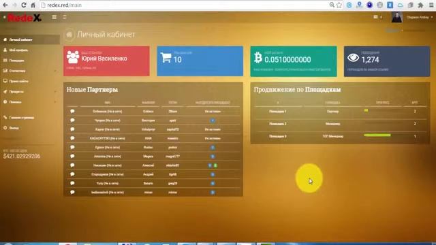Click browser back arrow
The image size is (436, 245).
pyautogui.click(x=5, y=5)
